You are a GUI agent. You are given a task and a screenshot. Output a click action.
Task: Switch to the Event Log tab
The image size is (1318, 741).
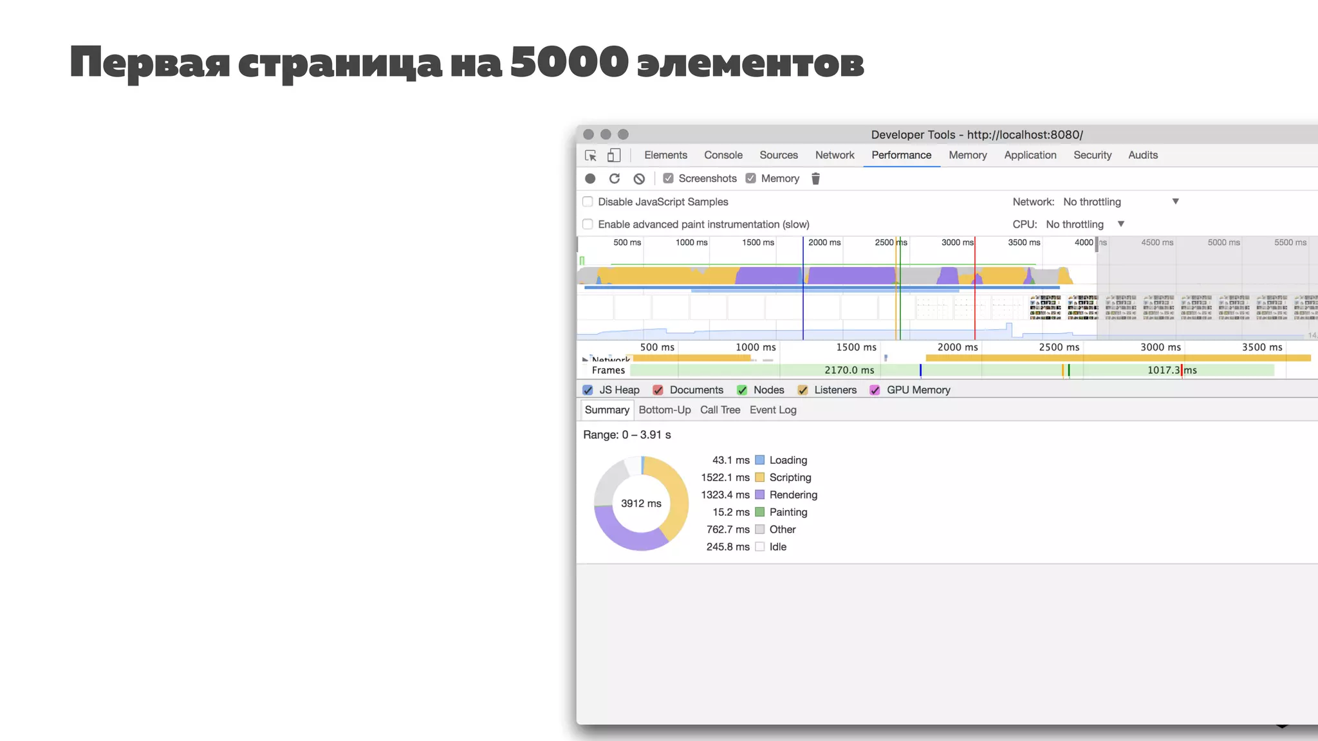point(773,410)
